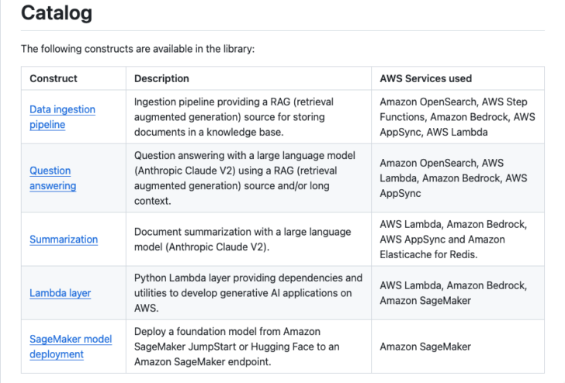
Task: Click the lone Amazon SageMaker cell in last row
Action: [x=425, y=347]
